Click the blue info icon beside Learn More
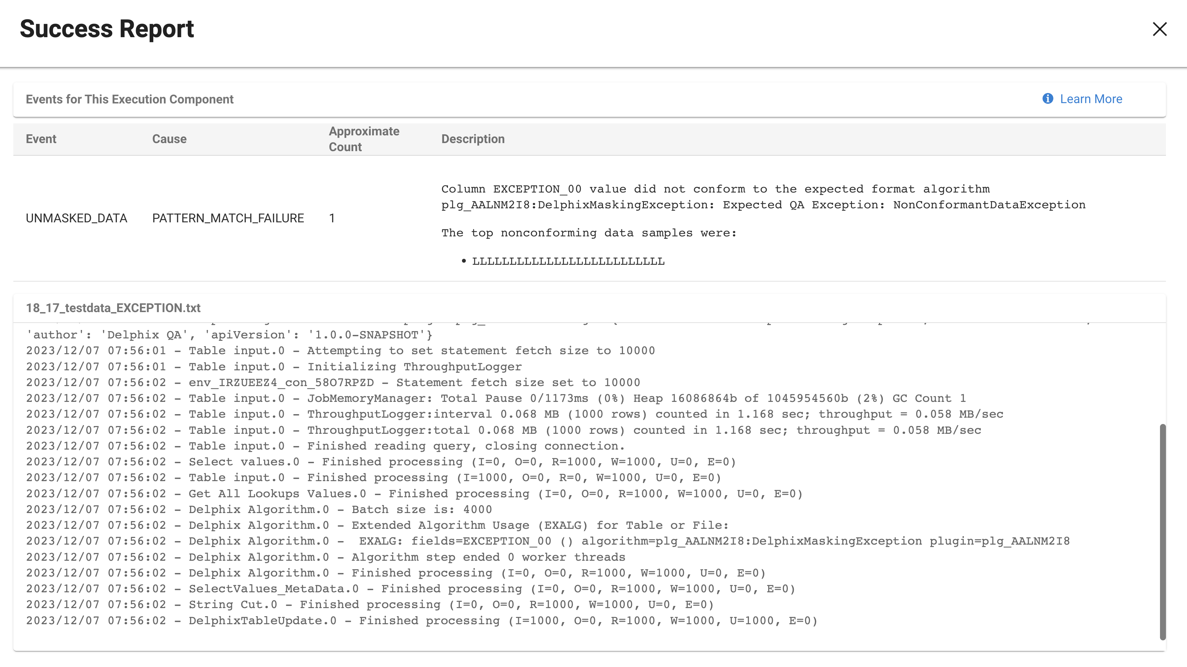 pyautogui.click(x=1047, y=99)
